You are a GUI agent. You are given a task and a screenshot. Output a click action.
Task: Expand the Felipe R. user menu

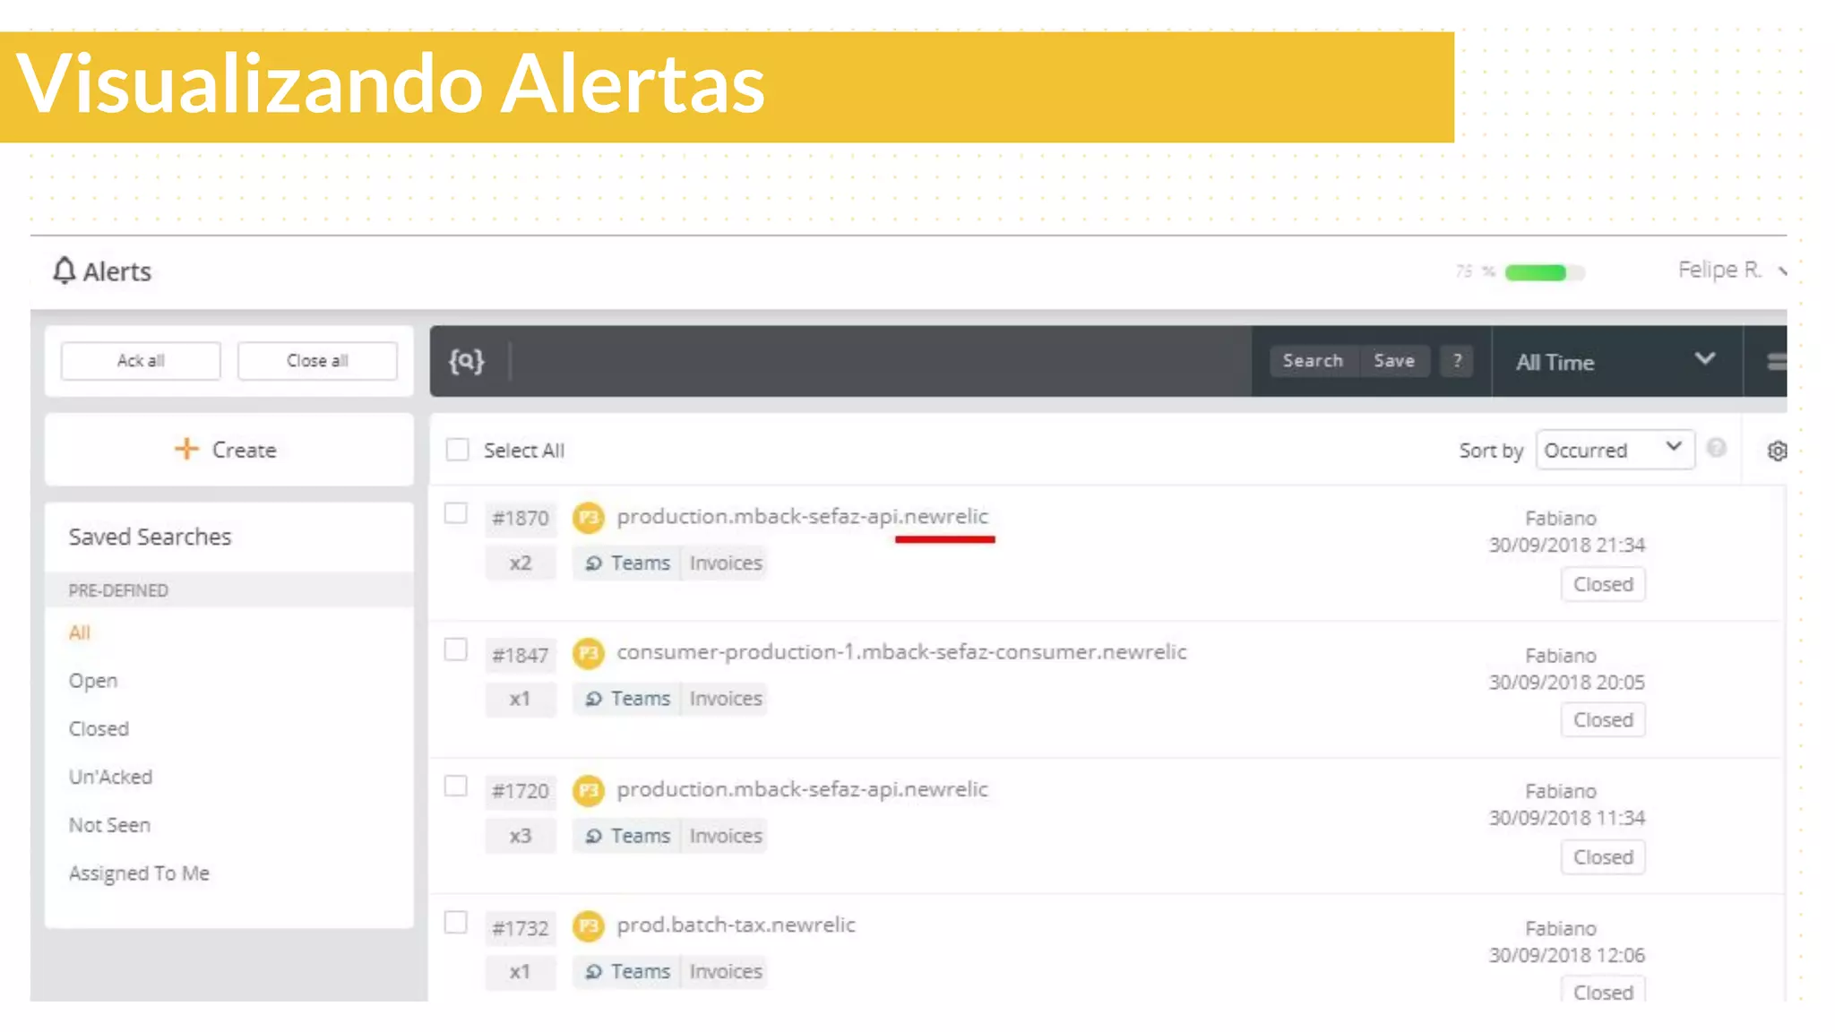click(1731, 270)
